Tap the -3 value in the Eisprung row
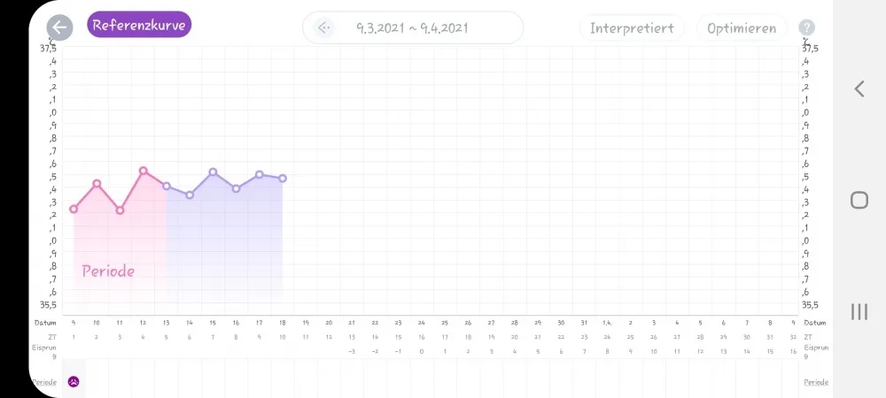The height and width of the screenshot is (398, 886). [x=352, y=352]
